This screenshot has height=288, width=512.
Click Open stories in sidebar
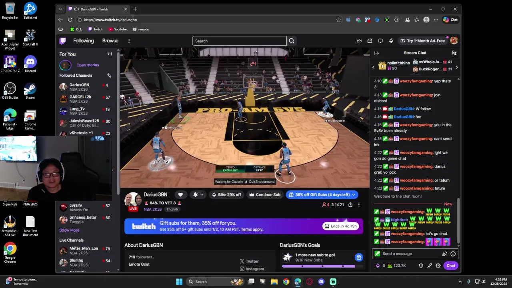pyautogui.click(x=88, y=65)
